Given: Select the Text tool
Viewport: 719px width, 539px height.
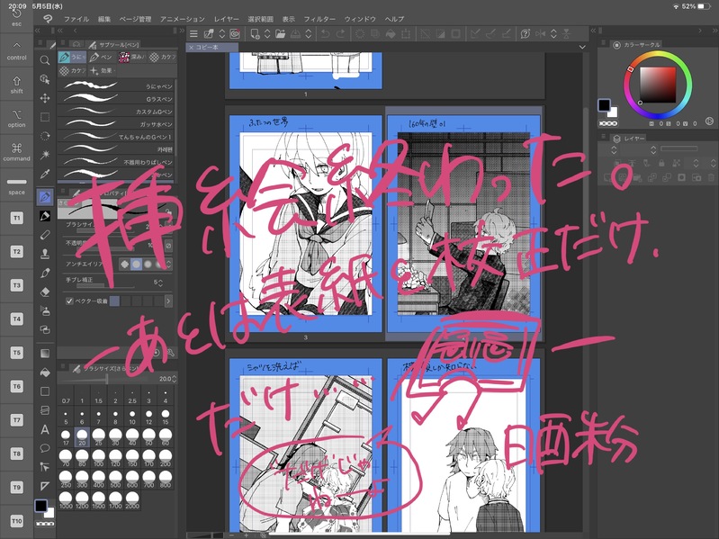Looking at the screenshot, I should pos(44,429).
